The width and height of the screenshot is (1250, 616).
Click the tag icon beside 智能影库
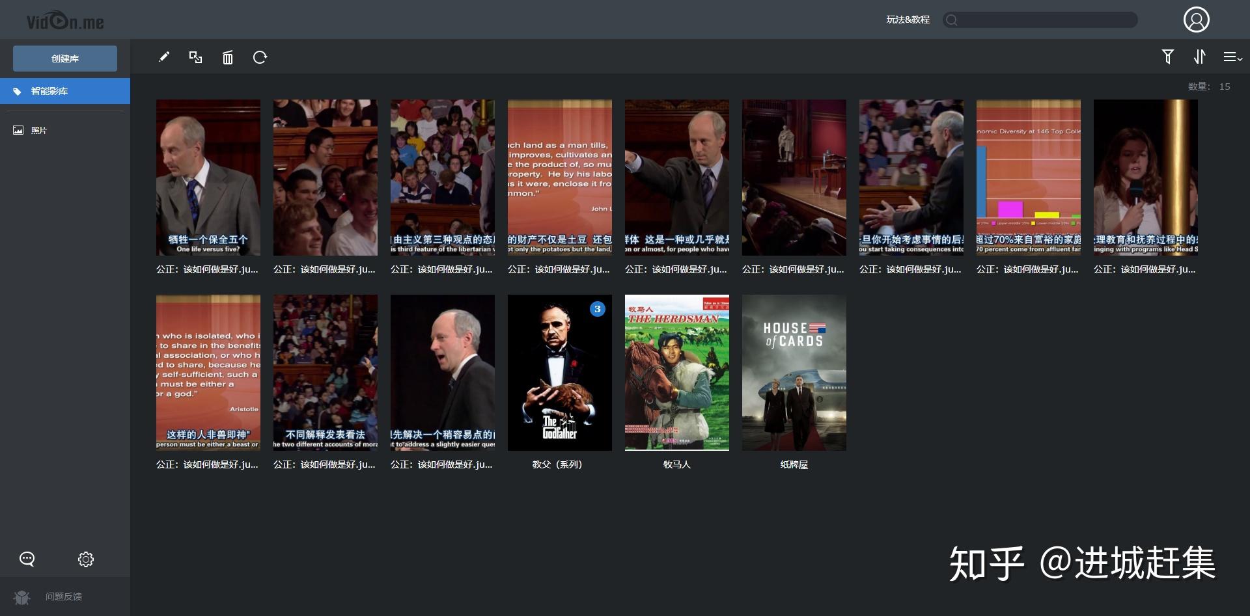18,91
